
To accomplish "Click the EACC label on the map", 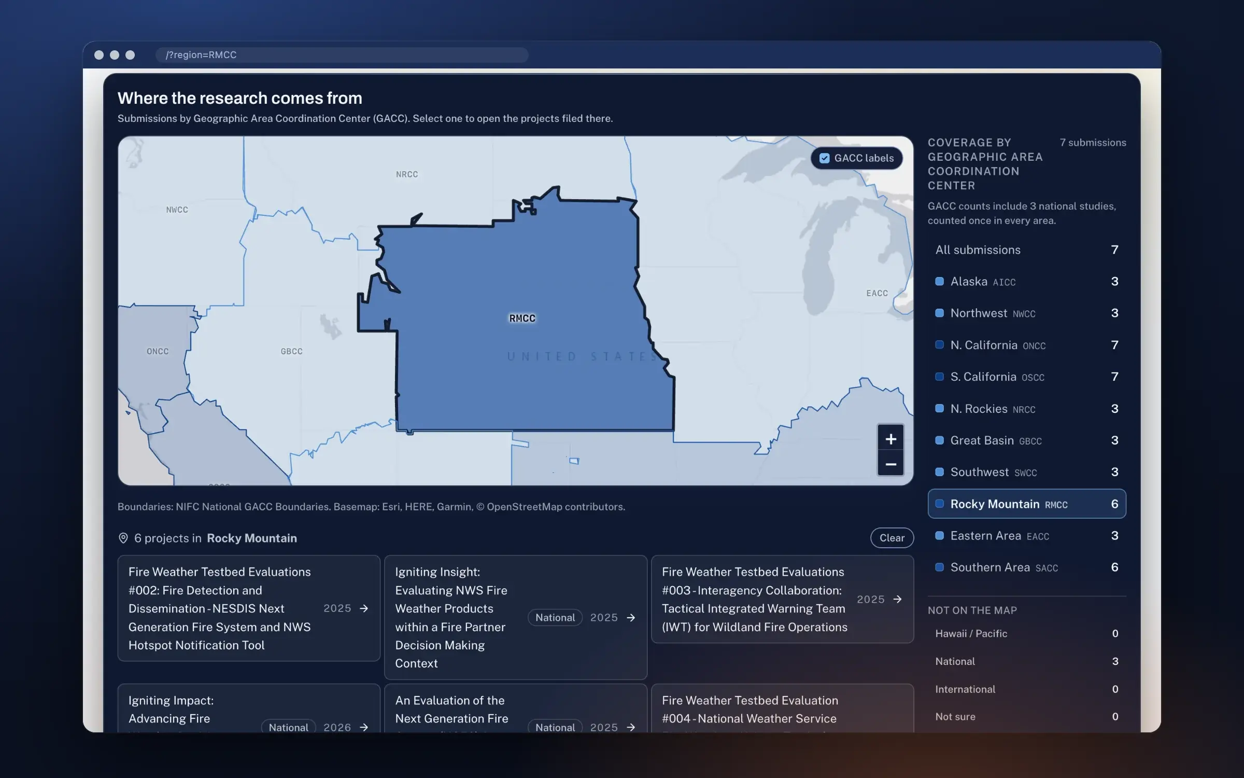I will click(x=877, y=293).
